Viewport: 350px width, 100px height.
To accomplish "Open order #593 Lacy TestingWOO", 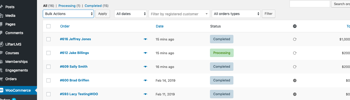I will [79, 94].
